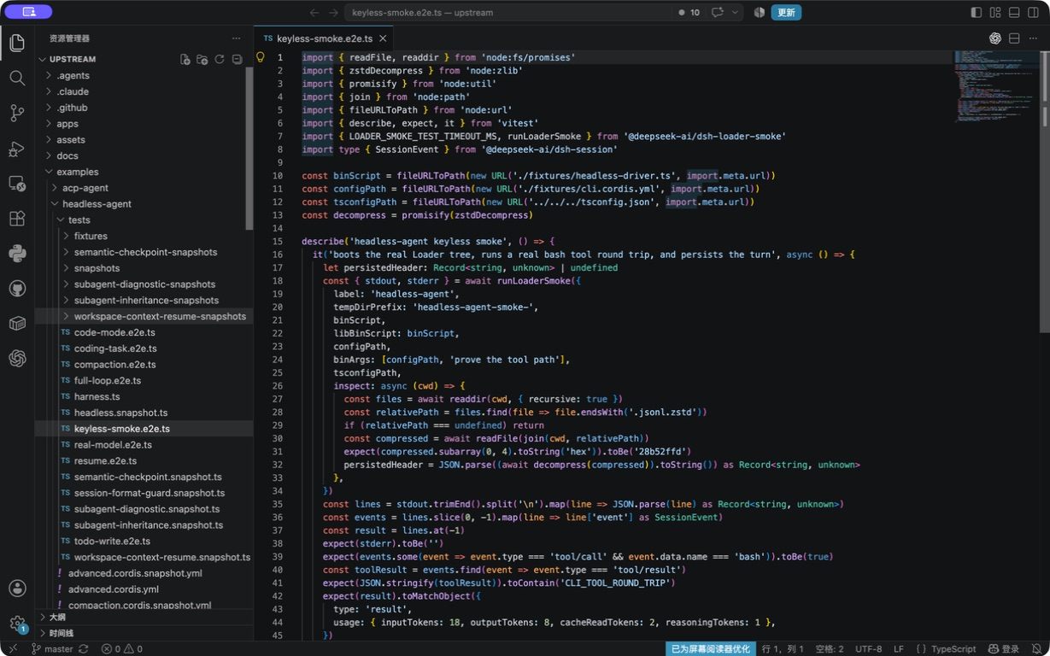Viewport: 1050px width, 656px height.
Task: Open the Search view in activity bar
Action: tap(17, 78)
